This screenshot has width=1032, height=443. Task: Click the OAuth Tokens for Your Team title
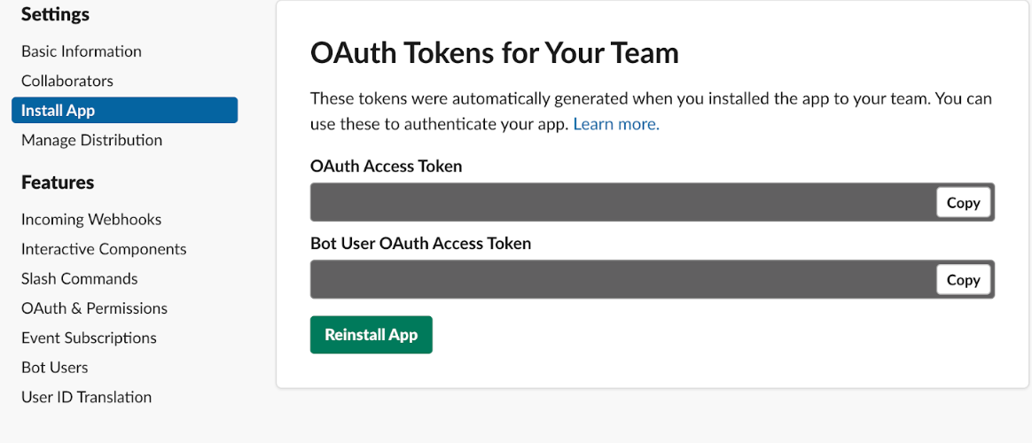(x=494, y=53)
